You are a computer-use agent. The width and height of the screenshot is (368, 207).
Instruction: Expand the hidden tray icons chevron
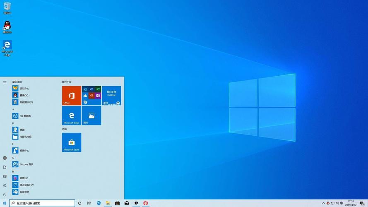(323, 203)
